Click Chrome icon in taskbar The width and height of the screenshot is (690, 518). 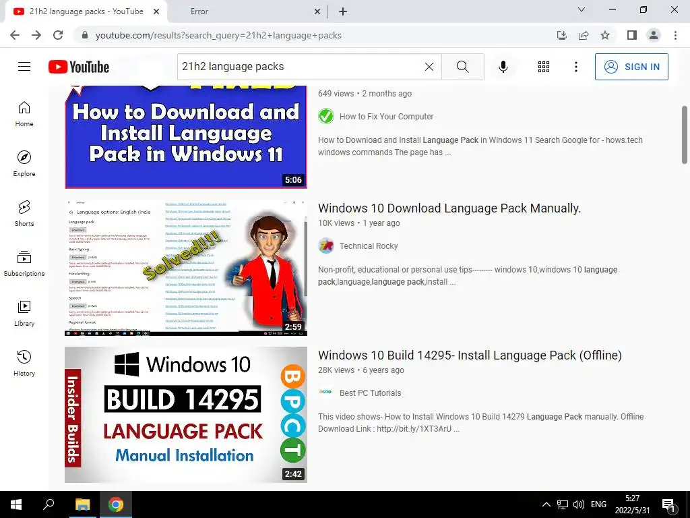click(116, 505)
